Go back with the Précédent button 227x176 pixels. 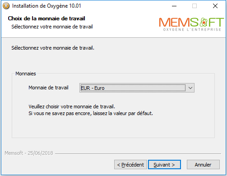pyautogui.click(x=130, y=165)
